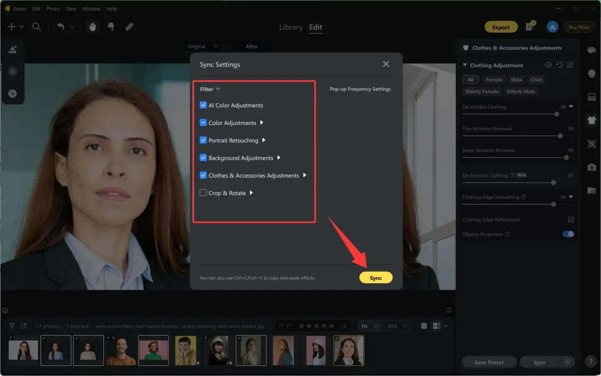Enable the Crop & Rotate sync option

click(203, 193)
